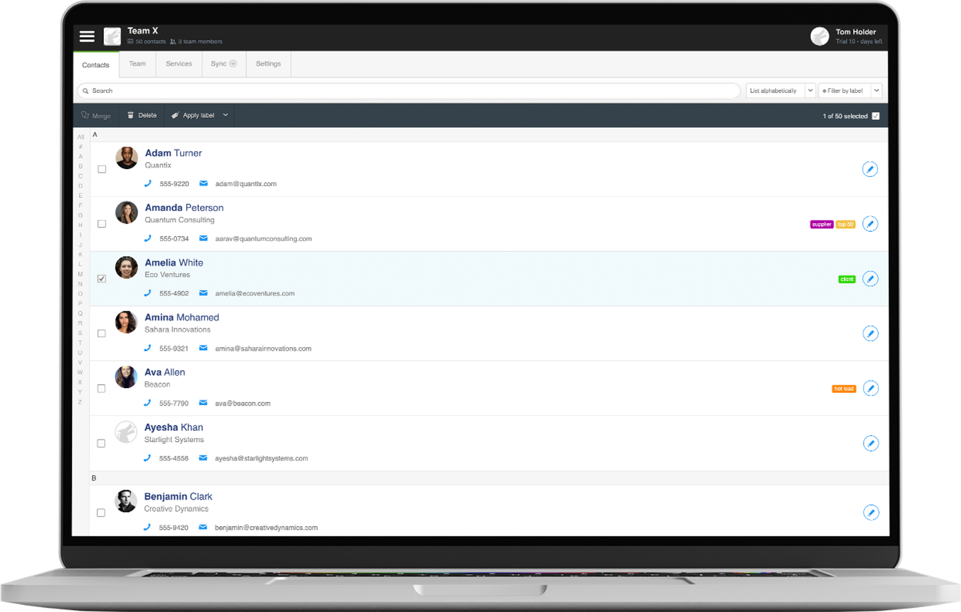The width and height of the screenshot is (961, 612).
Task: Open Amina Mohamed's contact name link
Action: click(x=182, y=317)
